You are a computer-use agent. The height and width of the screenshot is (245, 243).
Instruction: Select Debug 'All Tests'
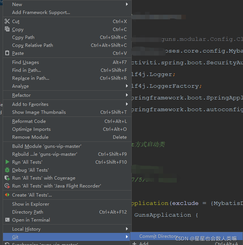tap(67, 170)
